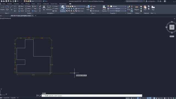This screenshot has width=176, height=99.
Task: Click the Linear dimension tool
Action: 55,6
